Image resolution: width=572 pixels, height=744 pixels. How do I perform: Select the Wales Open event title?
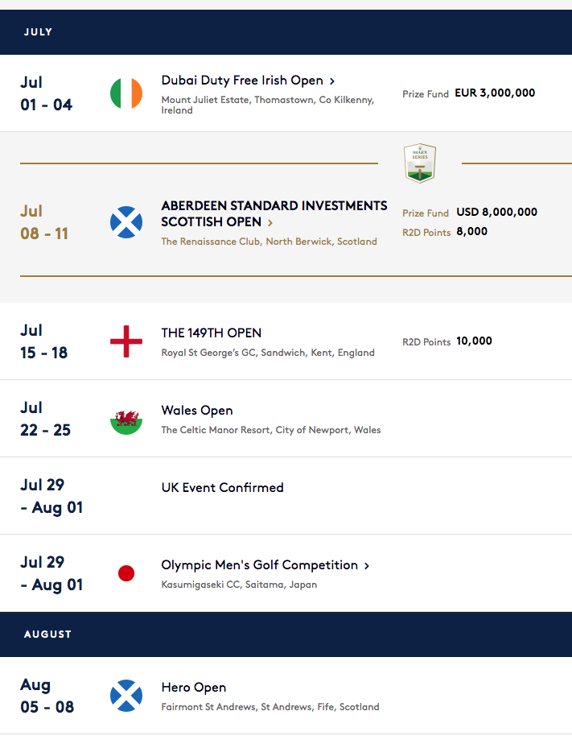click(197, 411)
